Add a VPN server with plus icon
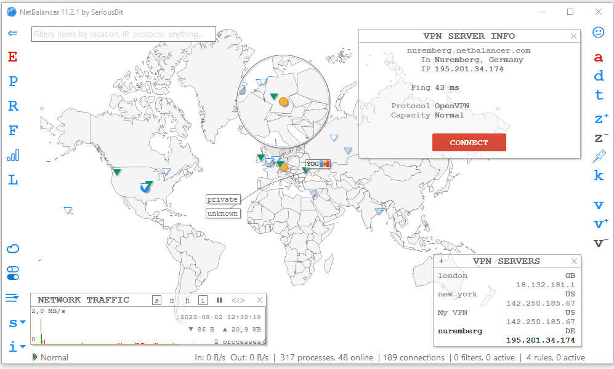The width and height of the screenshot is (614, 369). [x=442, y=261]
